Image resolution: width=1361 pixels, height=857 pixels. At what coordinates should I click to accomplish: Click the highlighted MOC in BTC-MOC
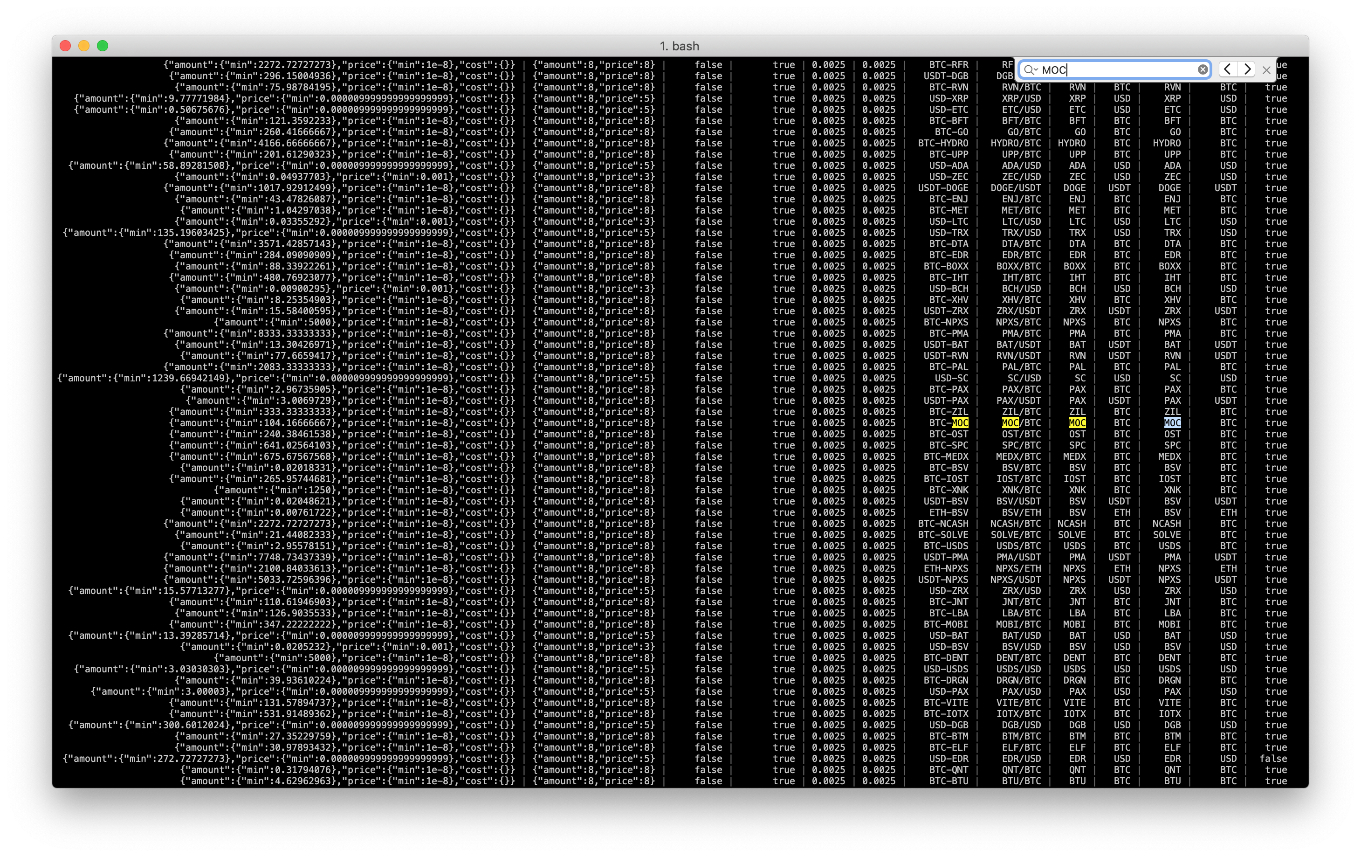coord(960,423)
